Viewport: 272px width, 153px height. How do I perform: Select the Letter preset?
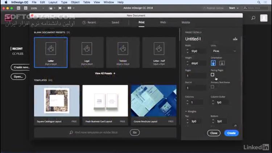tap(51, 52)
